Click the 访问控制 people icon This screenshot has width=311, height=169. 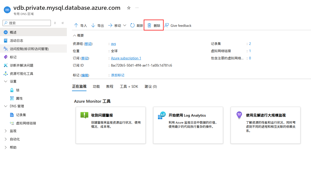click(6, 49)
